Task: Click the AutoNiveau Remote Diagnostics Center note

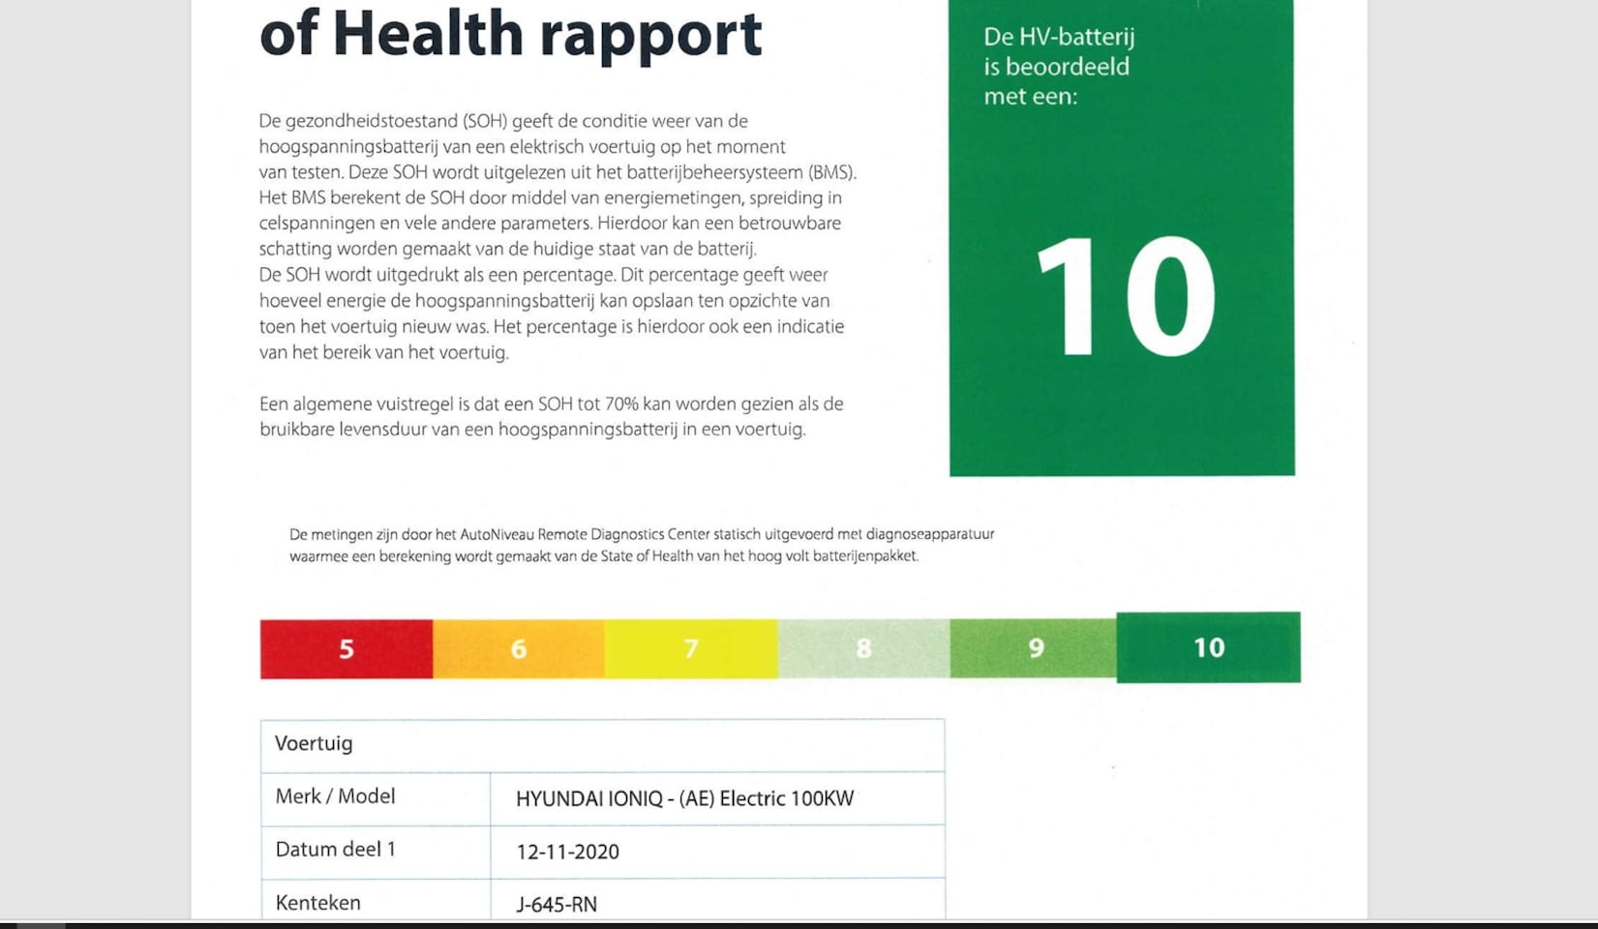Action: pyautogui.click(x=641, y=545)
